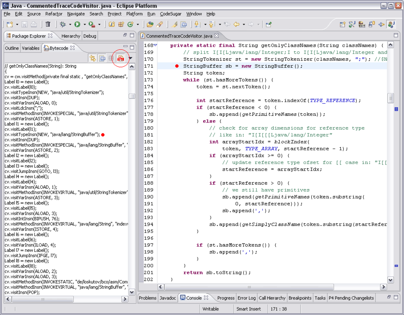Jump to Previous Annotation with arrow icon
The image size is (404, 315).
tap(212, 25)
